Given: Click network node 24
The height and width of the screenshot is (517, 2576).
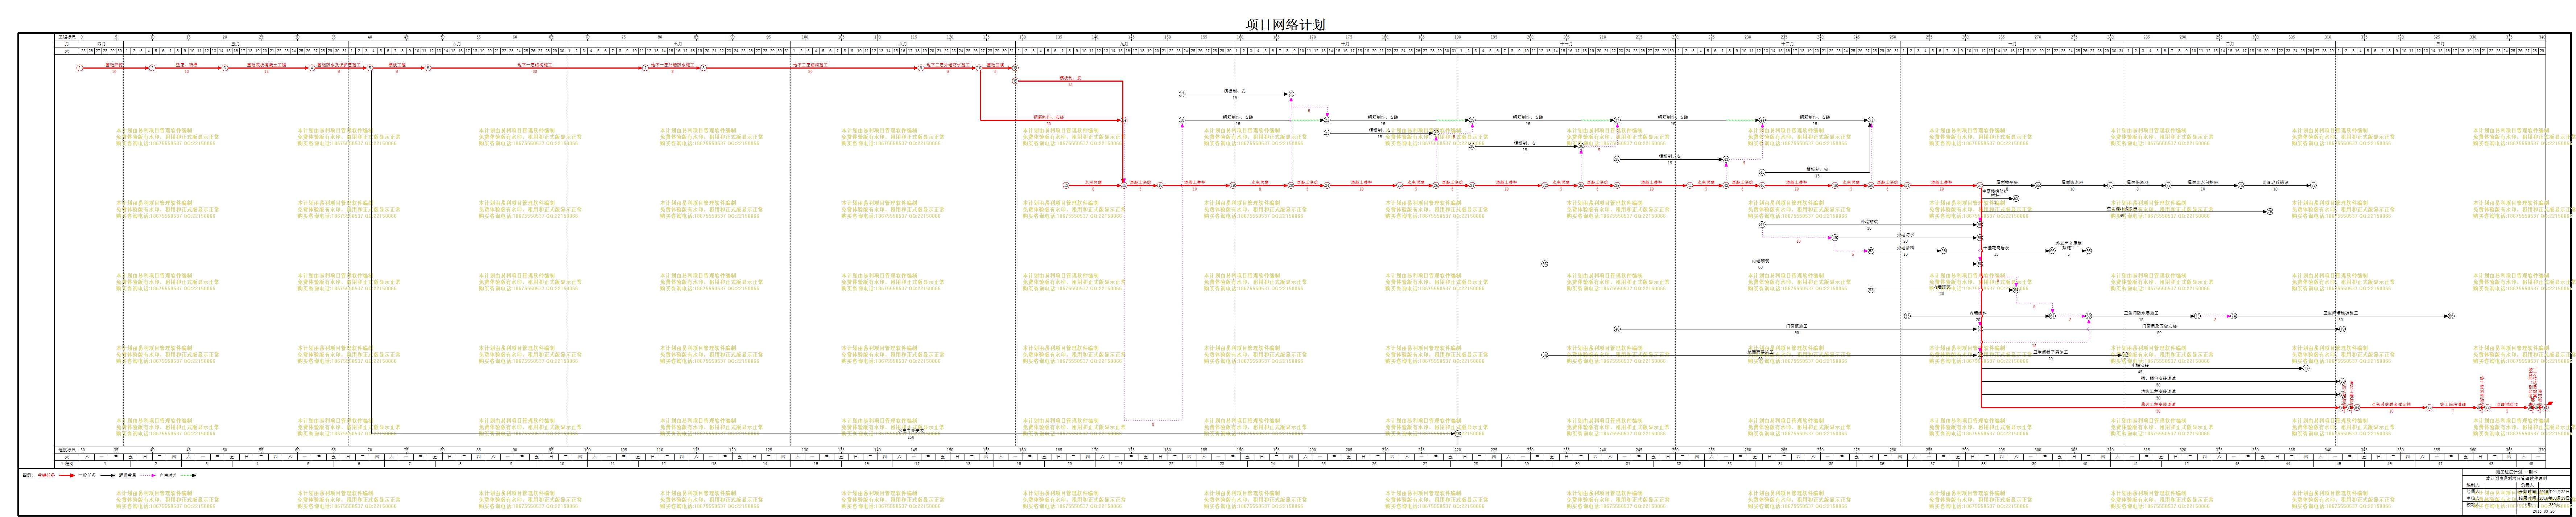Looking at the screenshot, I should (x=1327, y=185).
